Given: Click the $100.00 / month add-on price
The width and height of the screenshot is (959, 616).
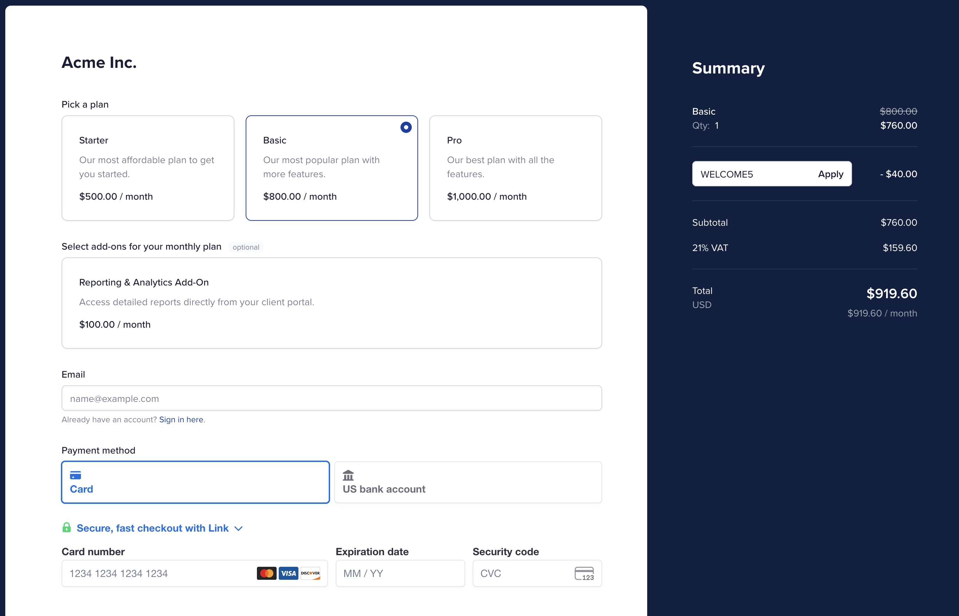Looking at the screenshot, I should tap(115, 325).
